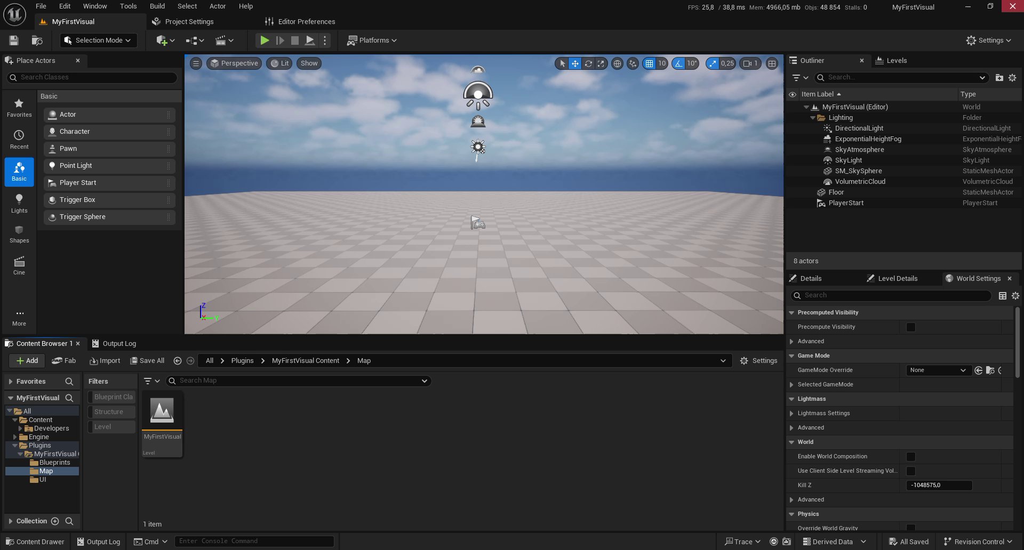Screen dimensions: 1024x550
Task: Toggle Outliner visibility eye column
Action: click(793, 94)
